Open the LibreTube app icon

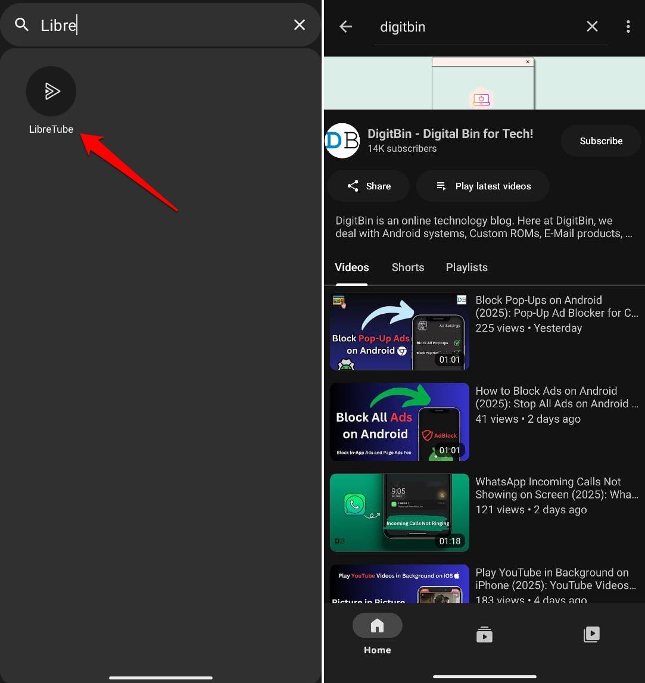[51, 92]
